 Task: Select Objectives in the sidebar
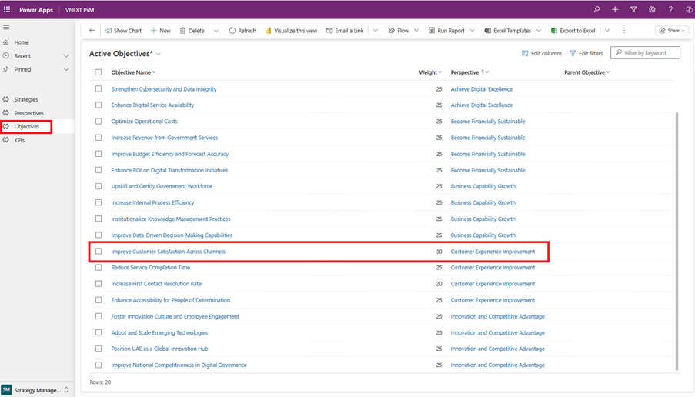pyautogui.click(x=27, y=127)
